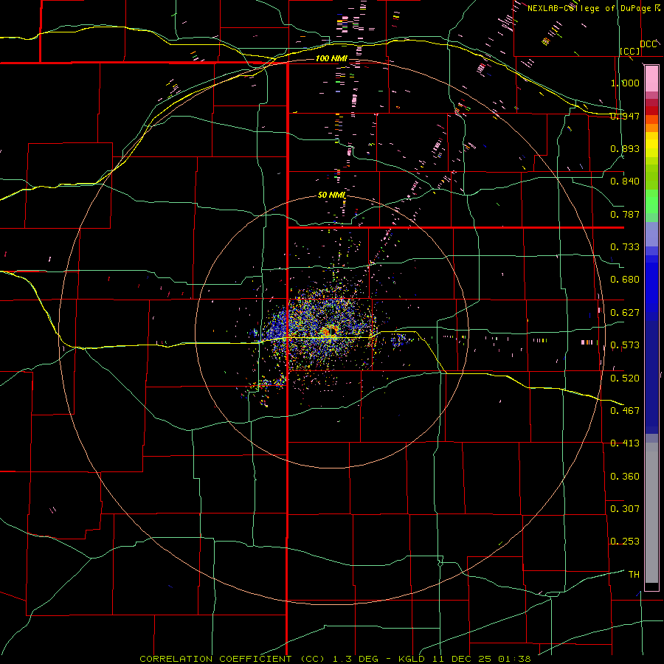Click the 0.787 scale value

(625, 214)
